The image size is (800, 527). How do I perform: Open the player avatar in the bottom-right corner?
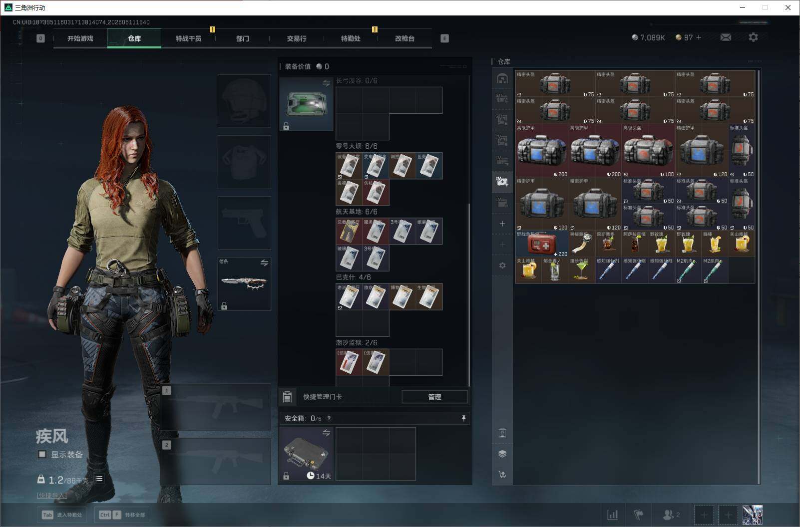[752, 515]
